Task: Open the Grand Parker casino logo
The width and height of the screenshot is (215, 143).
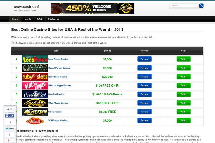Action: tap(35, 68)
